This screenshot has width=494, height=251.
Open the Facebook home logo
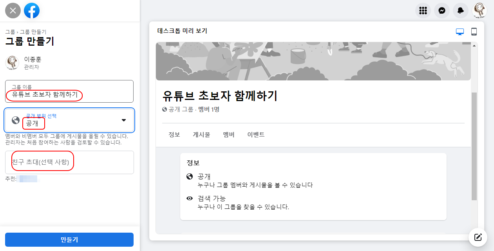point(32,11)
